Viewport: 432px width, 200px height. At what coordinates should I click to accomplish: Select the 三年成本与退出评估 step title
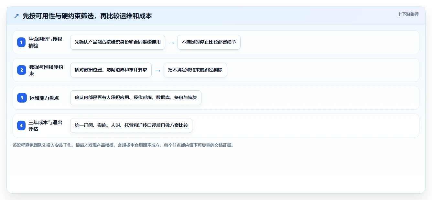coord(45,125)
